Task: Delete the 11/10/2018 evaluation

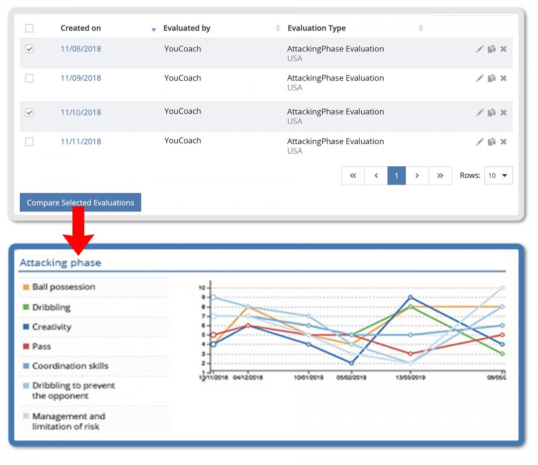Action: click(x=503, y=112)
